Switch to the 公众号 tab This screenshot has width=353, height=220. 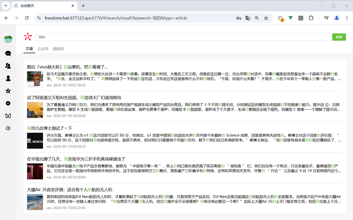43,49
